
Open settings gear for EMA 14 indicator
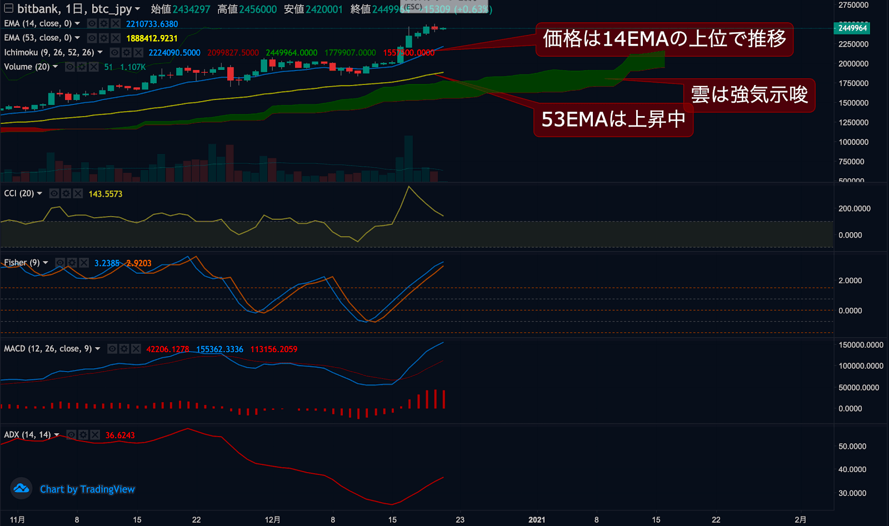tap(104, 23)
